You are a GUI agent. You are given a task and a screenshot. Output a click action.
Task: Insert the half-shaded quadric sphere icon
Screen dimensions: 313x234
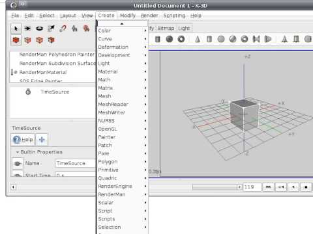(233, 39)
